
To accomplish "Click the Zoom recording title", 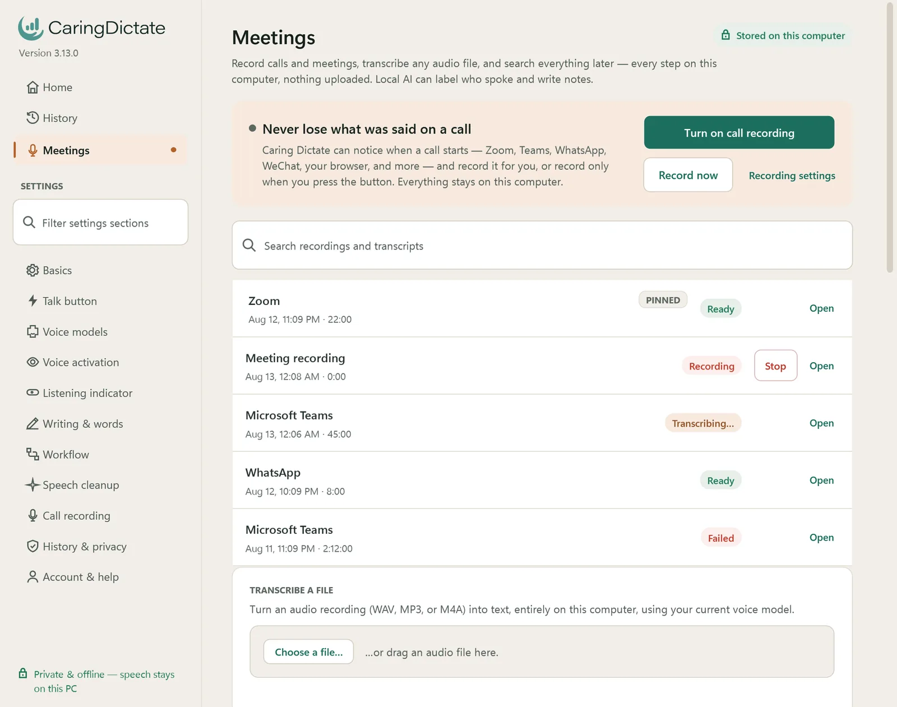I will coord(264,301).
